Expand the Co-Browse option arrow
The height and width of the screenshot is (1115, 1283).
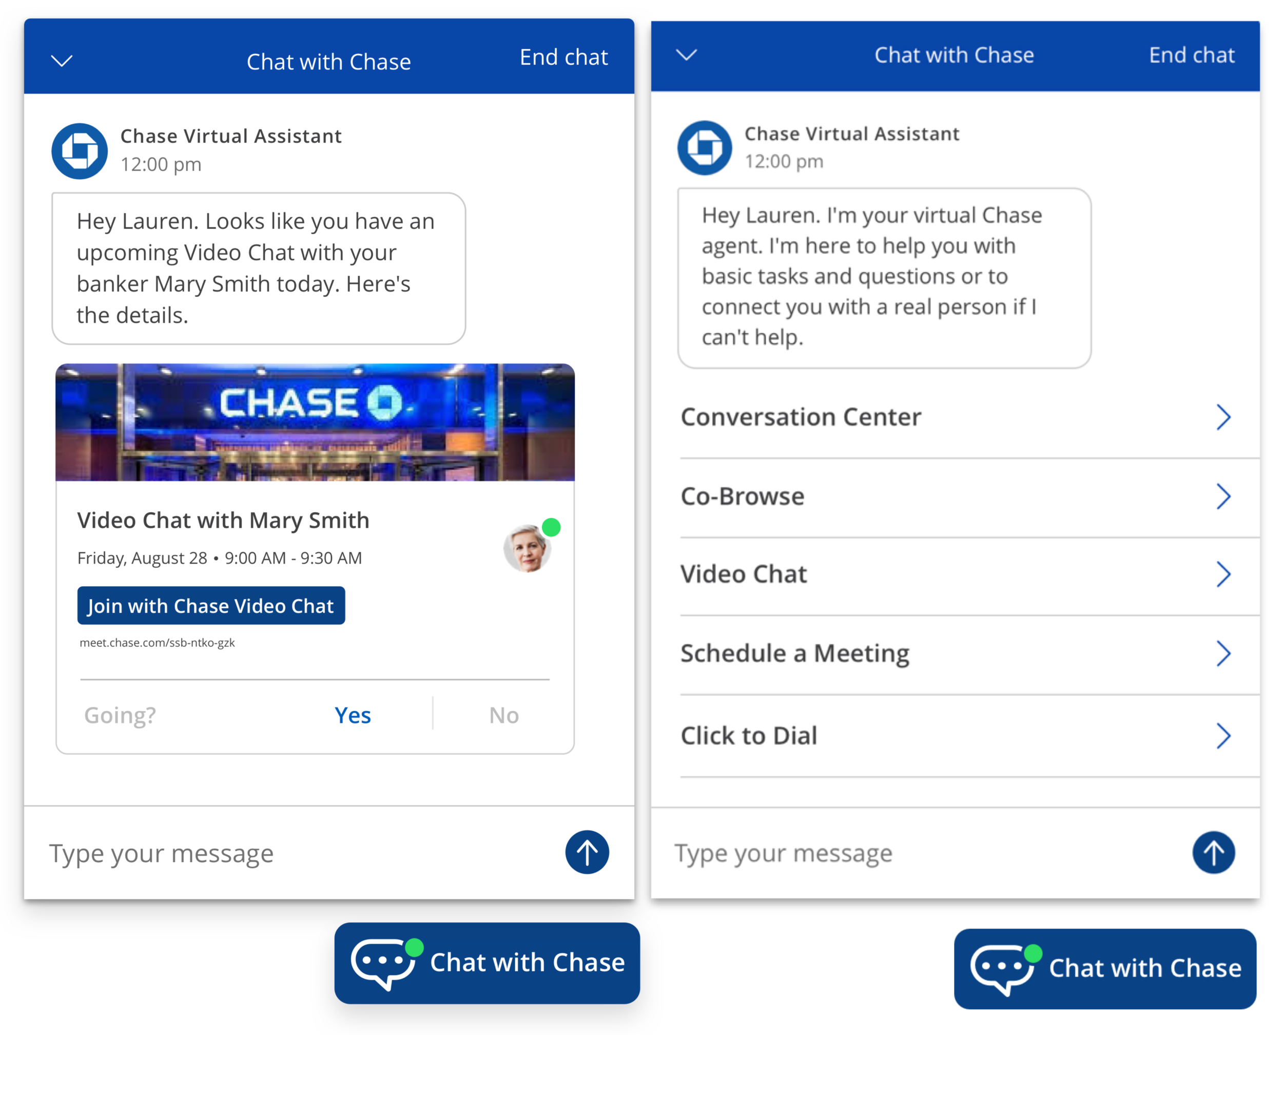point(1222,496)
